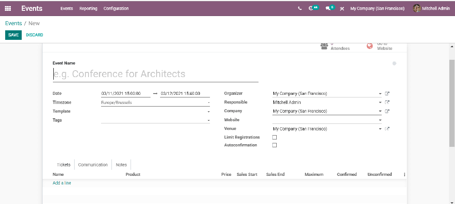Click the Mitchell Admin user menu
Image resolution: width=455 pixels, height=204 pixels.
point(431,8)
